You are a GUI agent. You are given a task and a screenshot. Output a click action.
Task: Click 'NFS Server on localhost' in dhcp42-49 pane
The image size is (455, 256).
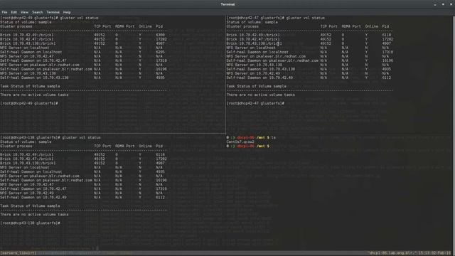(25, 48)
